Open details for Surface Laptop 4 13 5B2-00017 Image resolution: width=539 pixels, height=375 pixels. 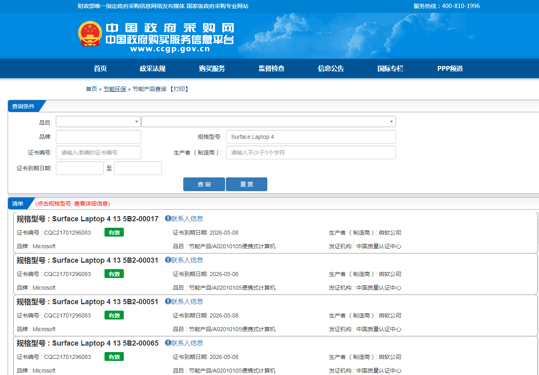coord(105,219)
